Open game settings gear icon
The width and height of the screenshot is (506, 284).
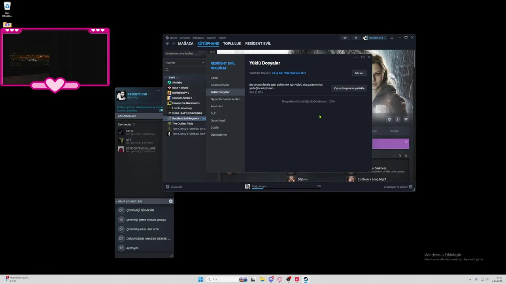[x=389, y=119]
